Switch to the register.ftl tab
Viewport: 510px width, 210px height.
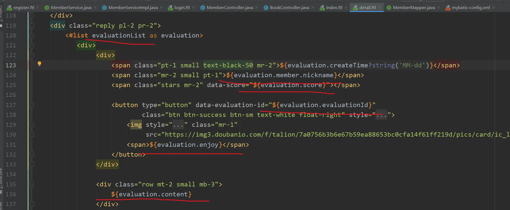pyautogui.click(x=24, y=7)
